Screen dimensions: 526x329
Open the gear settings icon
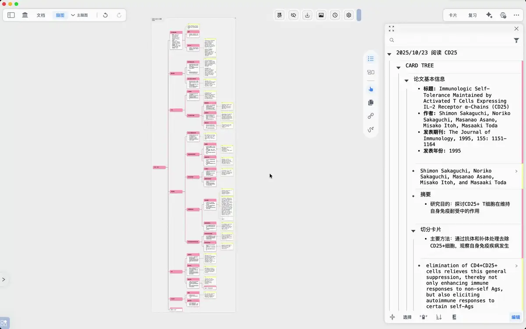(349, 15)
